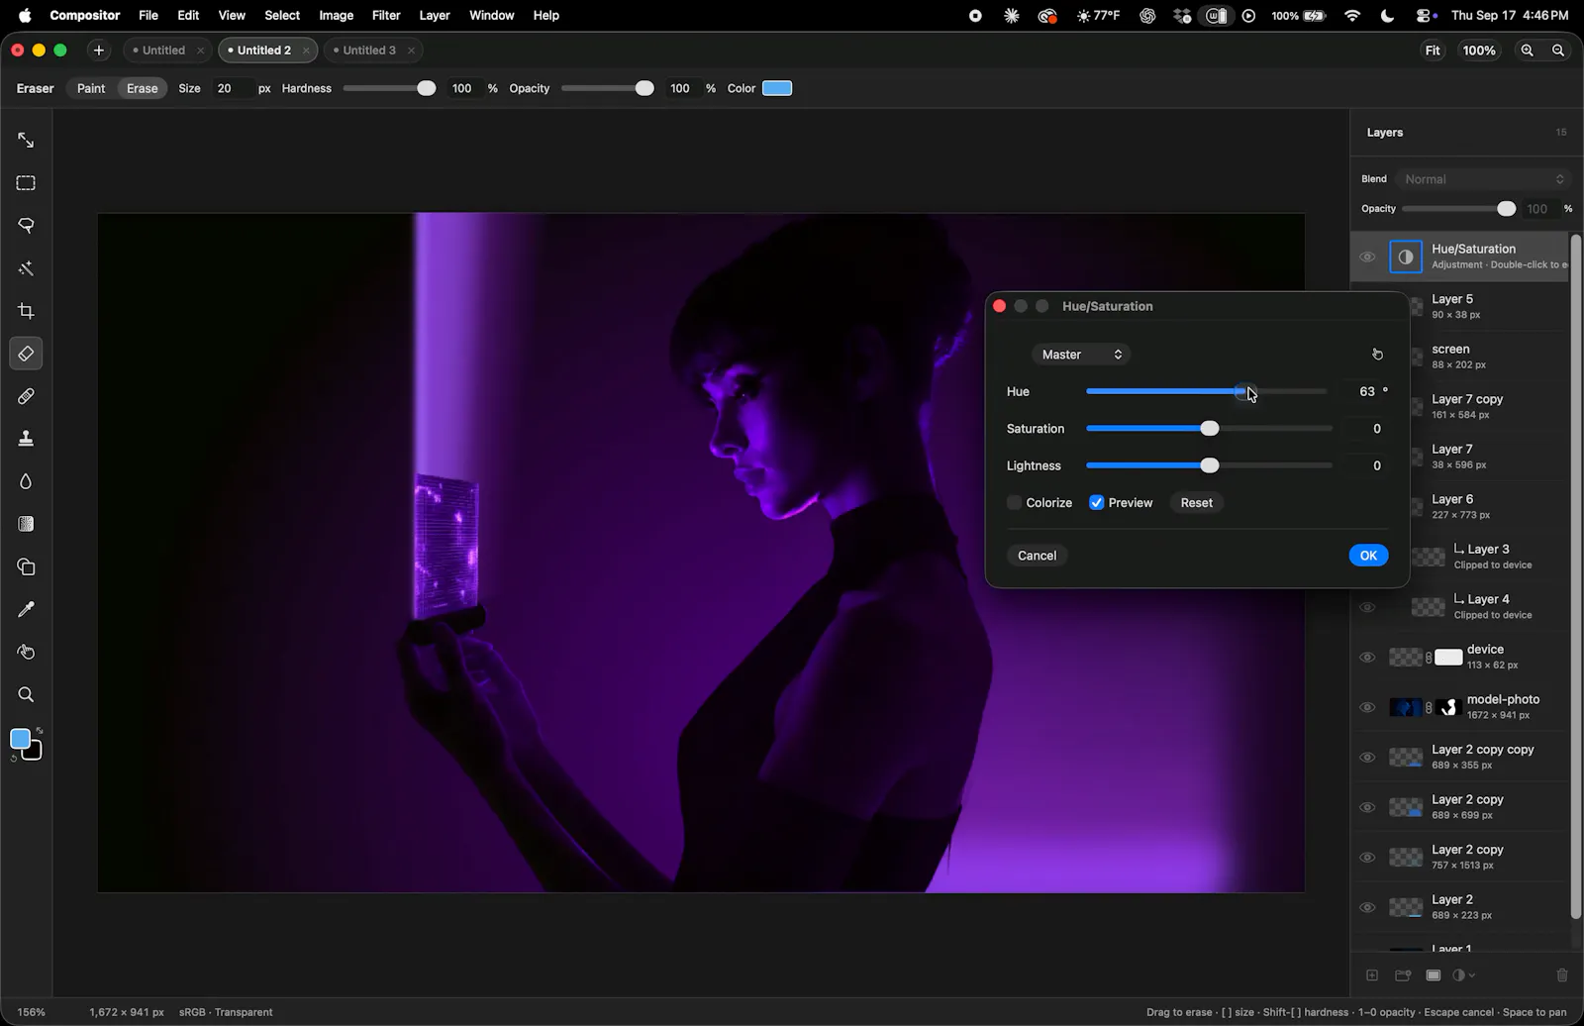Click the foreground blue color swatch
This screenshot has width=1584, height=1026.
point(20,739)
